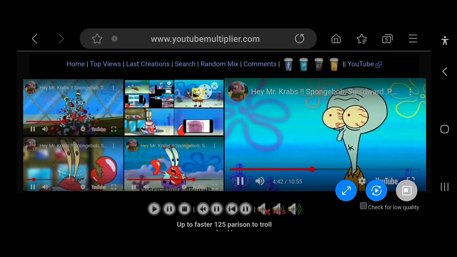This screenshot has height=257, width=457.
Task: Unmute all with green waves speaker
Action: point(295,209)
